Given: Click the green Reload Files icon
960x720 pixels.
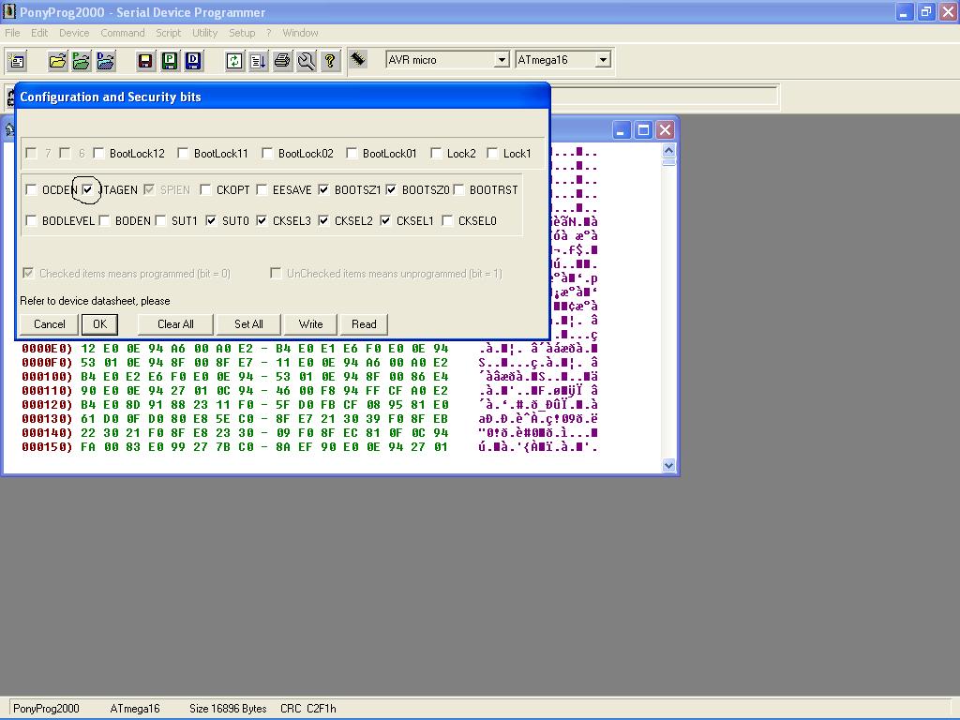Looking at the screenshot, I should point(233,61).
